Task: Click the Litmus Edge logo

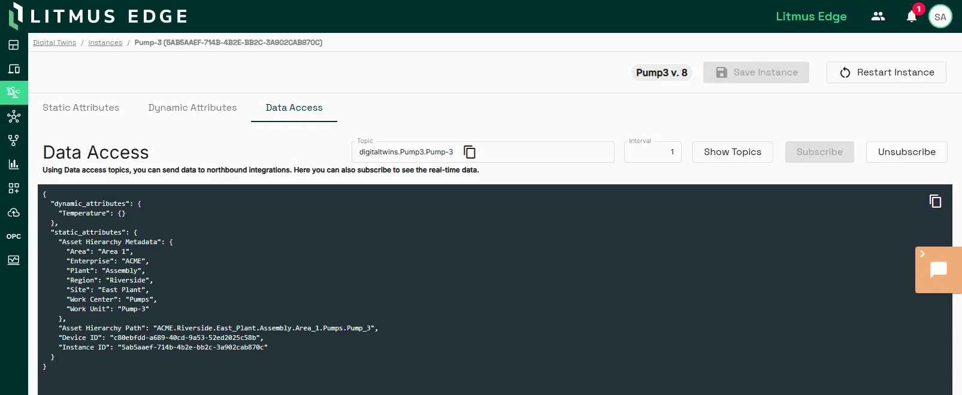Action: point(98,16)
